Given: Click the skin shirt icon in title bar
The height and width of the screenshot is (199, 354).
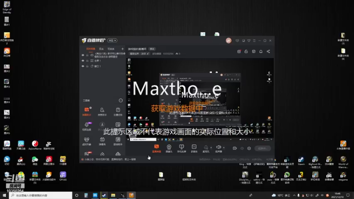Looking at the screenshot, I should click(249, 41).
